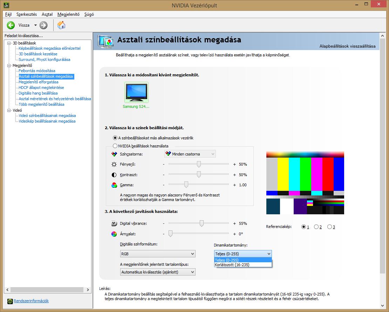Image resolution: width=389 pixels, height=312 pixels.
Task: Open 'Videó színbeállításainak megadása' page
Action: click(x=47, y=116)
